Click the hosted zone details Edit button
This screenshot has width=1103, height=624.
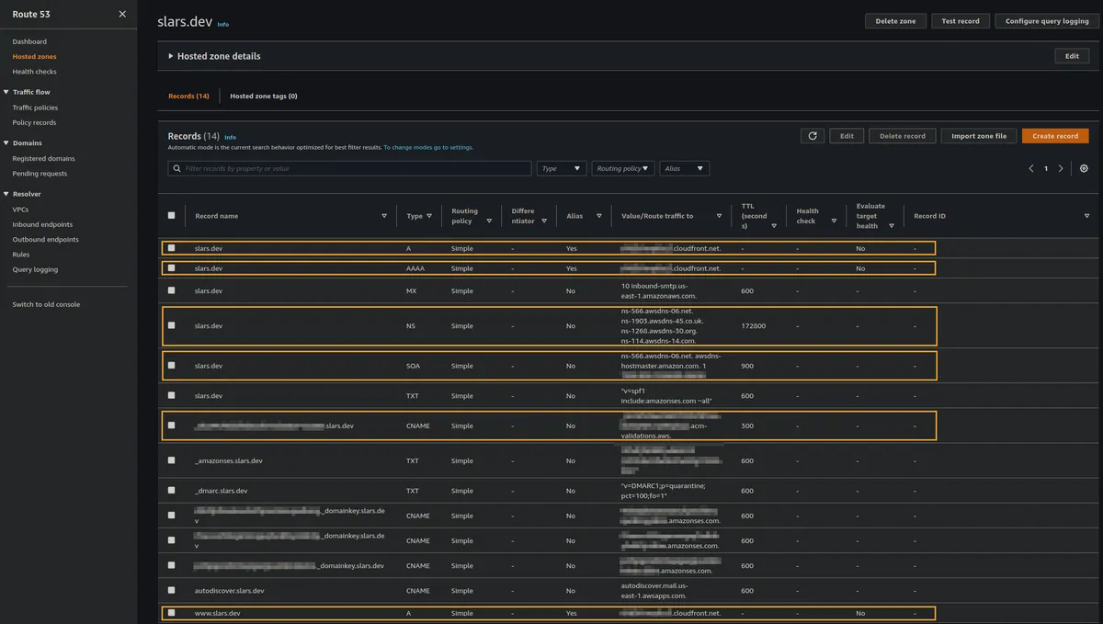(1072, 56)
